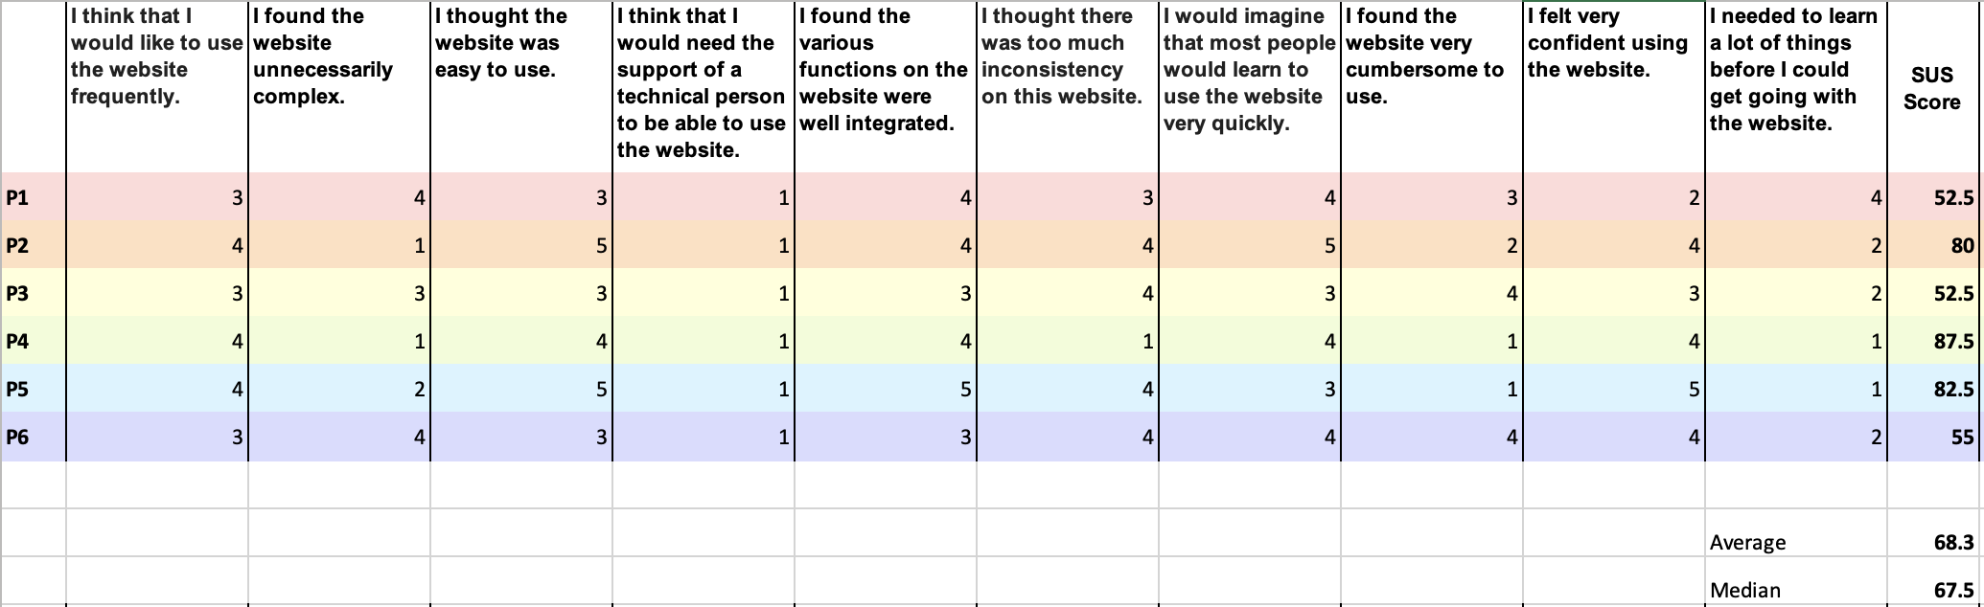Click the 'website was easy to use' header
This screenshot has width=1984, height=607.
point(521,88)
